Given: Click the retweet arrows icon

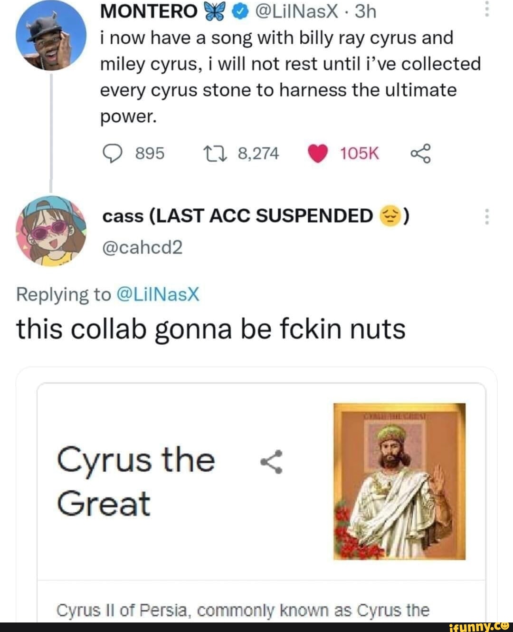Looking at the screenshot, I should point(209,154).
